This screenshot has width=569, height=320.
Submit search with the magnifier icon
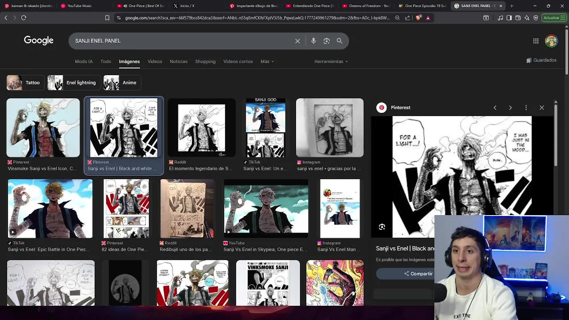339,41
